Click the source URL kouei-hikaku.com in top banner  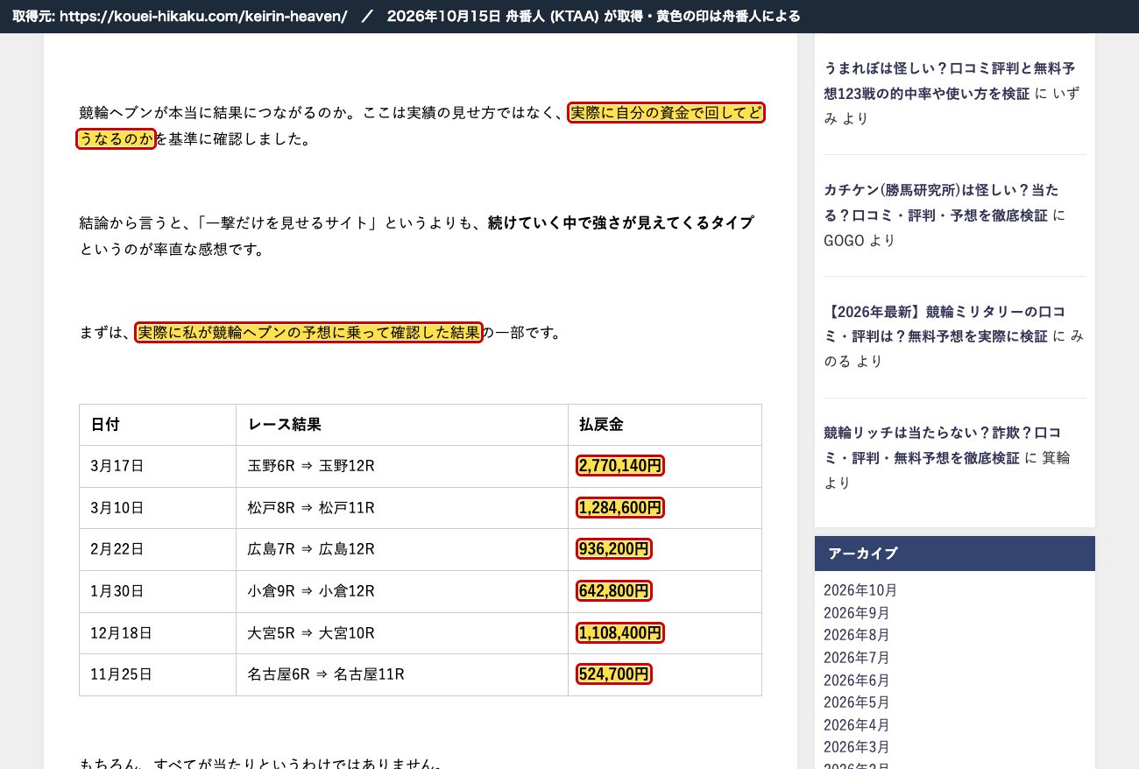click(x=203, y=17)
